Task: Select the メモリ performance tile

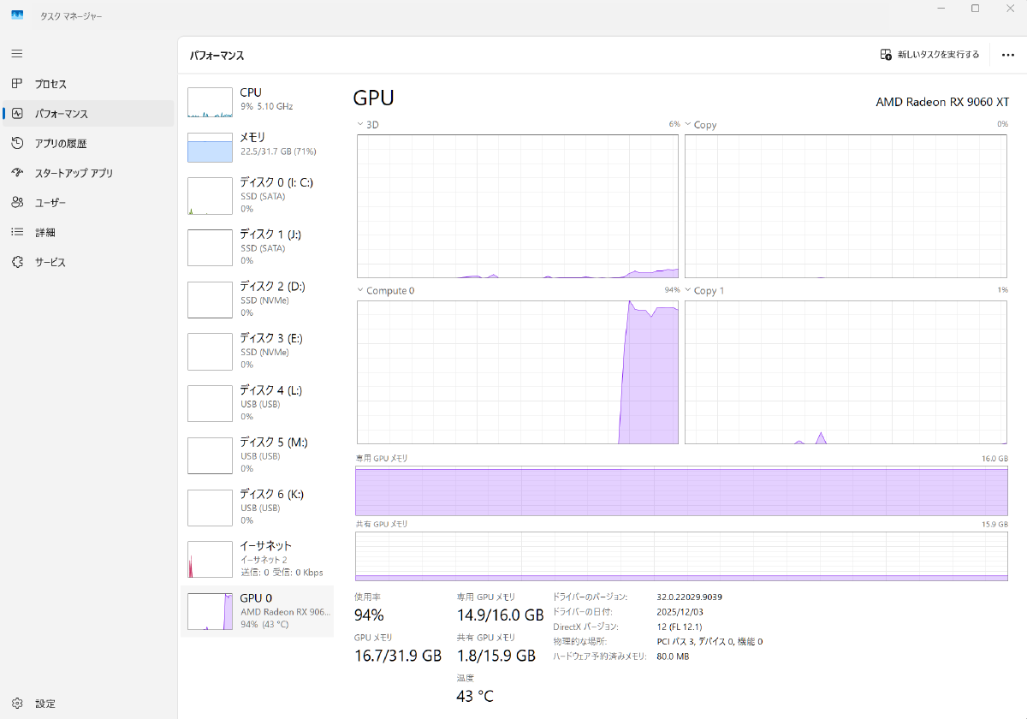Action: point(257,146)
